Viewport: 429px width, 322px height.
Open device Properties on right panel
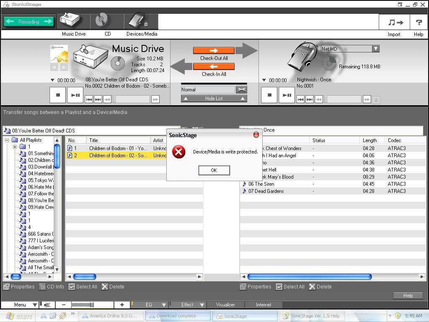[x=256, y=287]
